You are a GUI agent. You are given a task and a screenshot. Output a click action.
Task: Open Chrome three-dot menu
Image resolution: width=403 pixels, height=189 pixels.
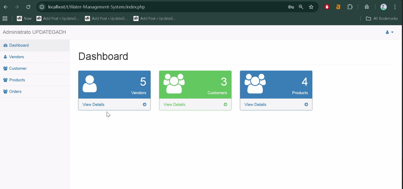pos(395,7)
